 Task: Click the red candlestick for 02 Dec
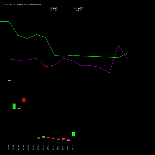[x=64, y=139]
